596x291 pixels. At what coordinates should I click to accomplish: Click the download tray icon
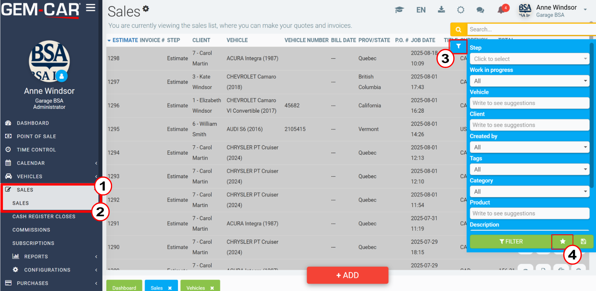tap(441, 10)
